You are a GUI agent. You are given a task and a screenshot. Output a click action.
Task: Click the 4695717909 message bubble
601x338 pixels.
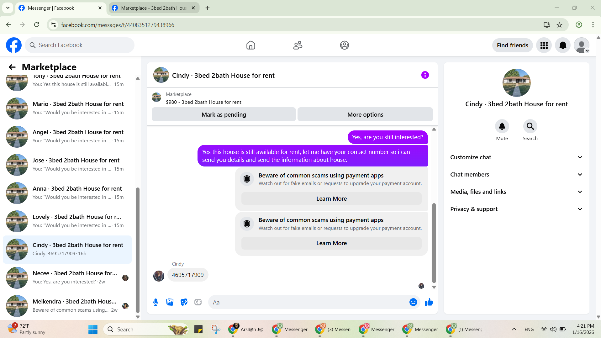187,275
